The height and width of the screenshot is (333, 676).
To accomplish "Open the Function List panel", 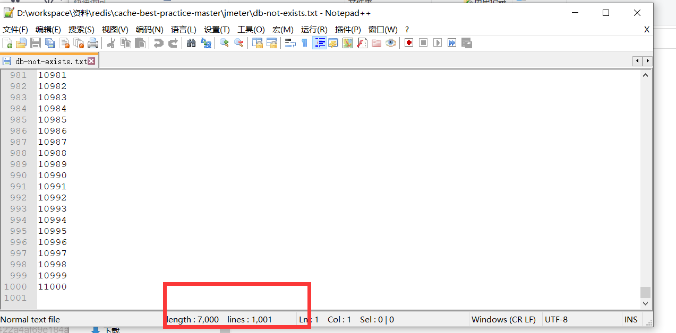I will 362,43.
